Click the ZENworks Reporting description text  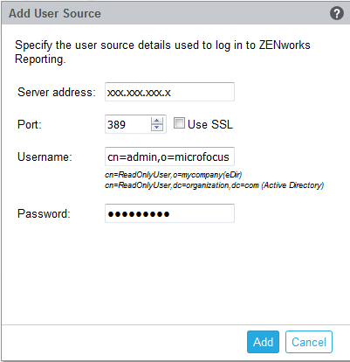[x=162, y=52]
